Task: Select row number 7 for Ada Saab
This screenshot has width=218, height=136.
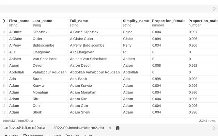Action: (x=4, y=79)
